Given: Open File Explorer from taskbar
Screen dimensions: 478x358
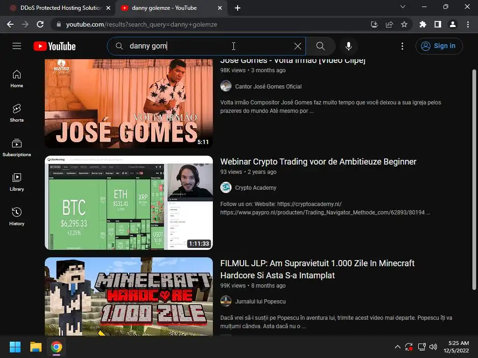Looking at the screenshot, I should pyautogui.click(x=35, y=347).
